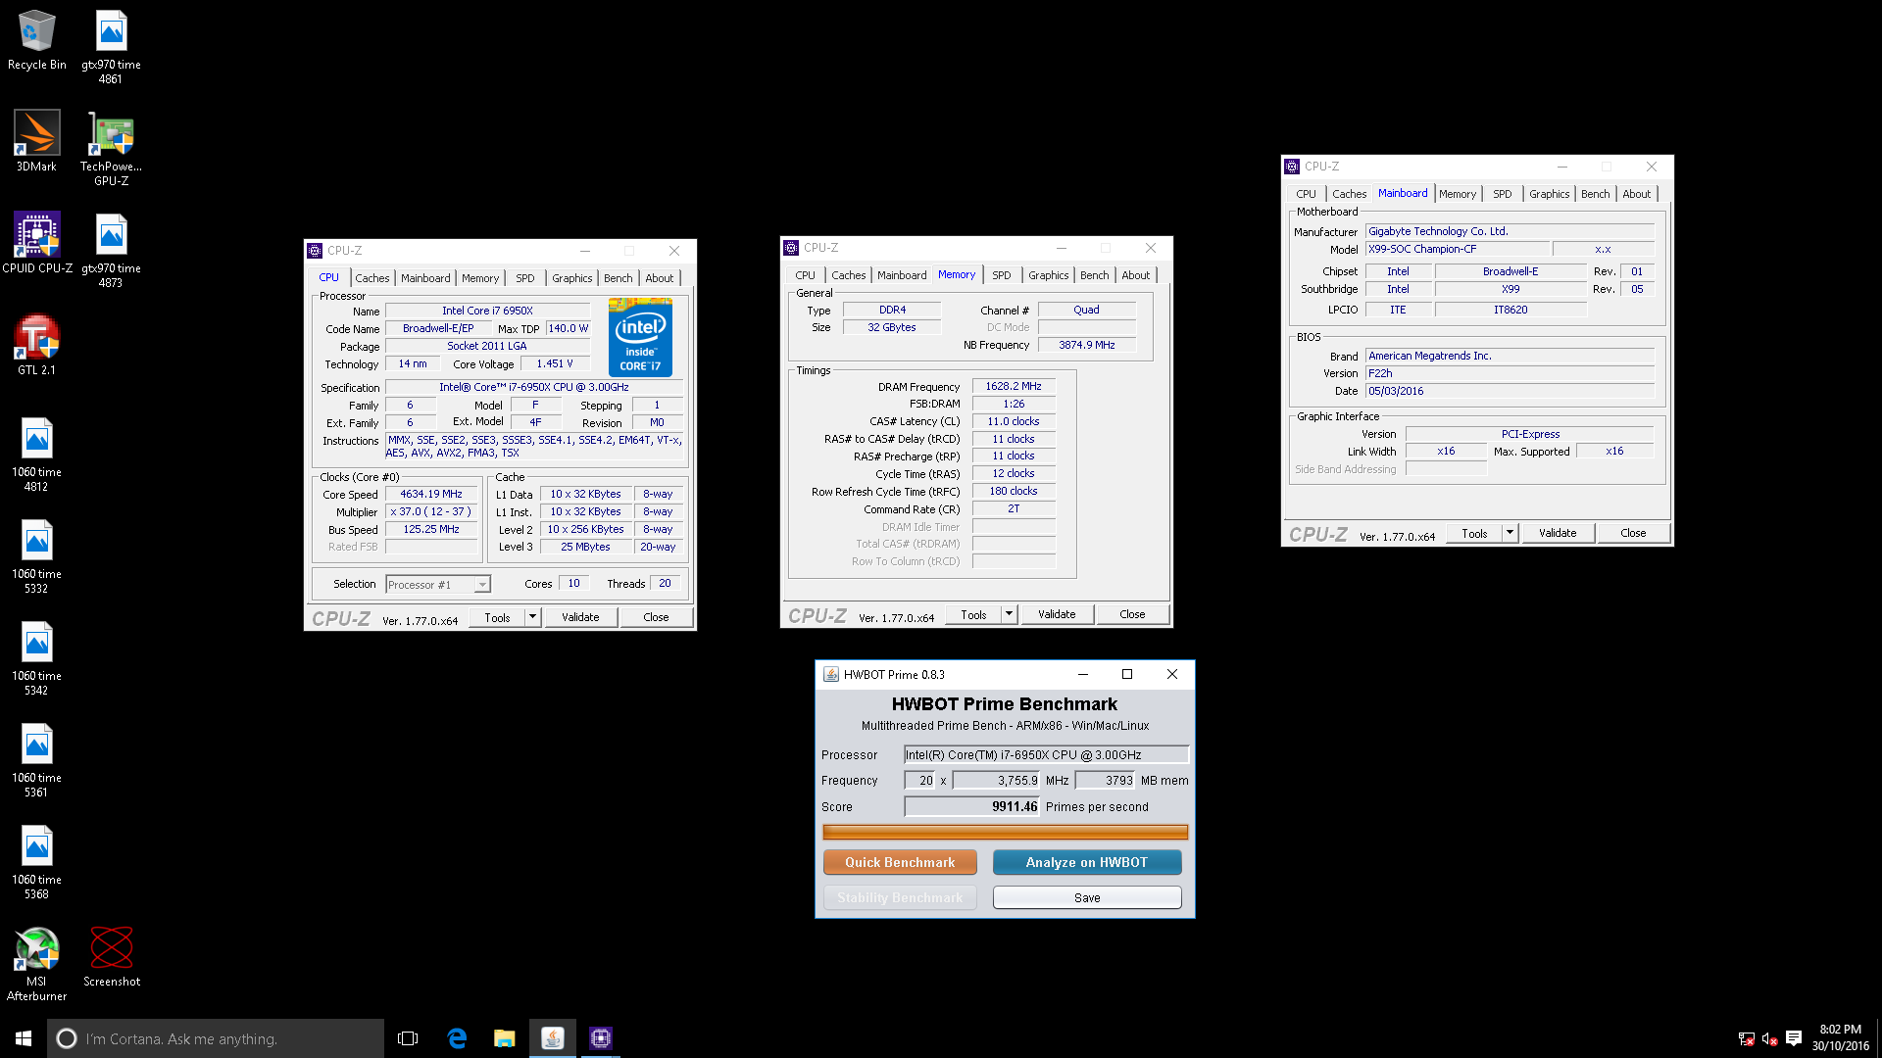The image size is (1882, 1058).
Task: Select the CPU-Z taskbar icon
Action: click(601, 1038)
